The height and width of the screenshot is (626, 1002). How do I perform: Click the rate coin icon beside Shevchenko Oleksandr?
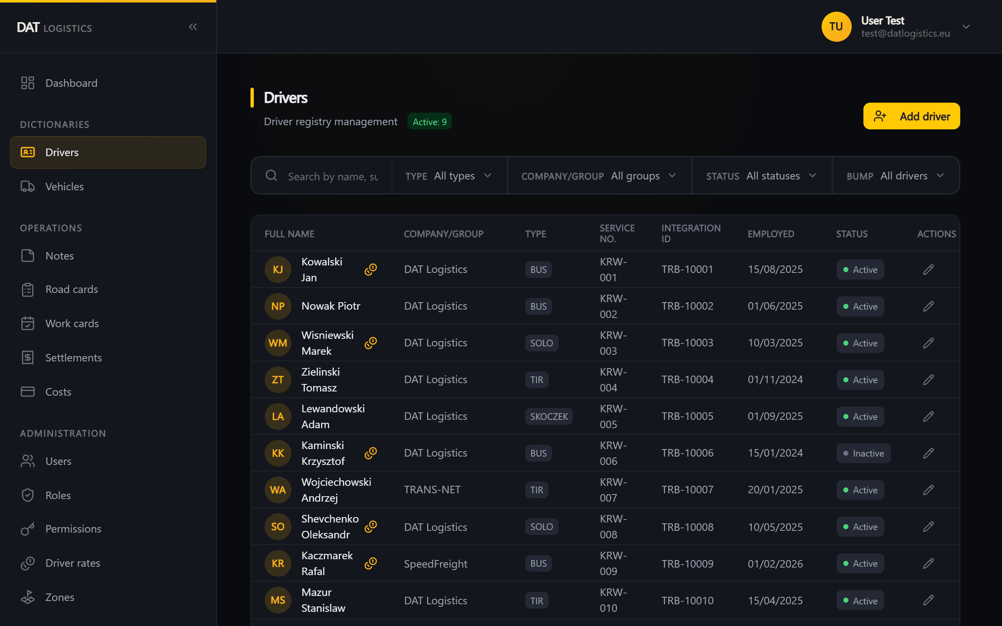pyautogui.click(x=371, y=527)
